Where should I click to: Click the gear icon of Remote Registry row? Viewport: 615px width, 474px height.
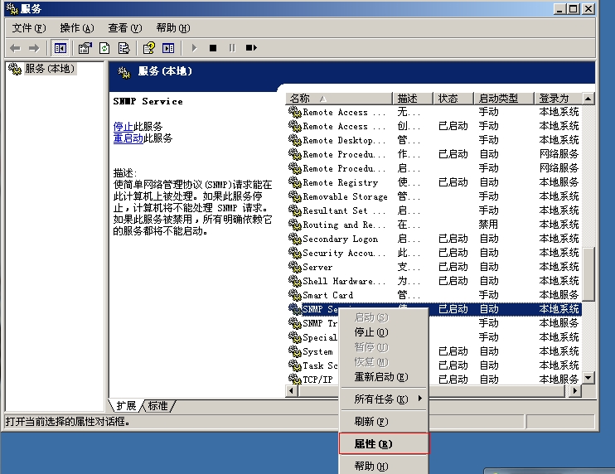(x=294, y=182)
